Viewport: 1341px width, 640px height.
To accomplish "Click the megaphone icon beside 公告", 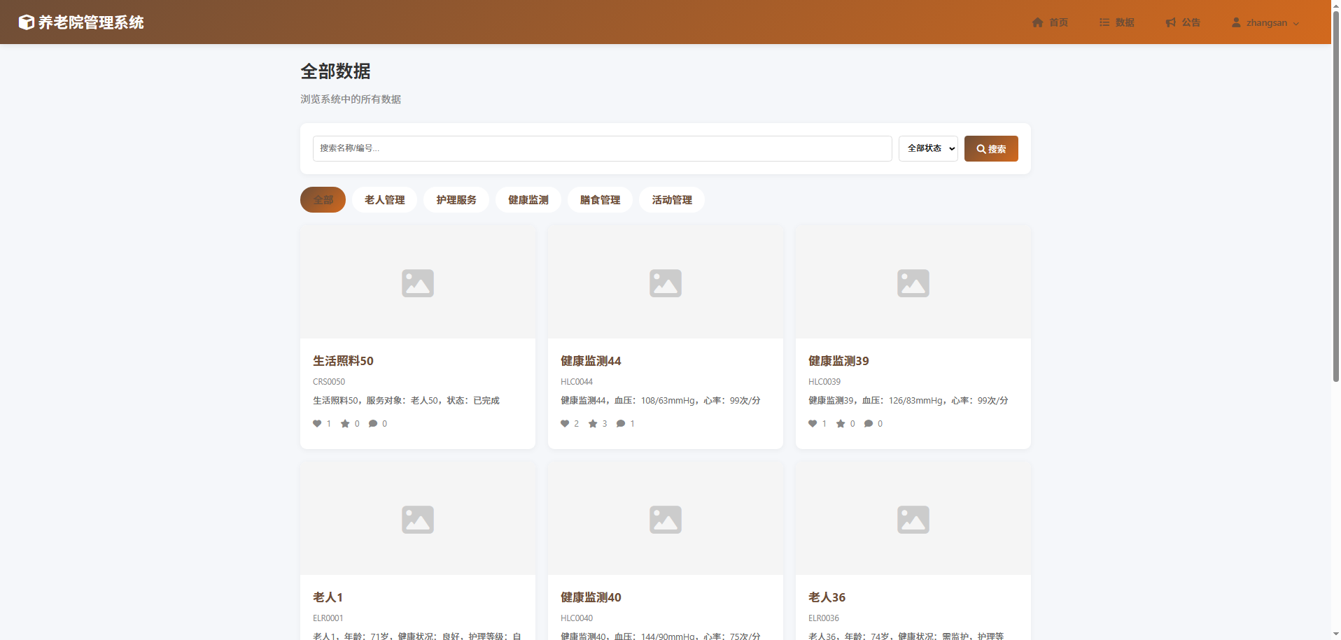I will [1170, 22].
